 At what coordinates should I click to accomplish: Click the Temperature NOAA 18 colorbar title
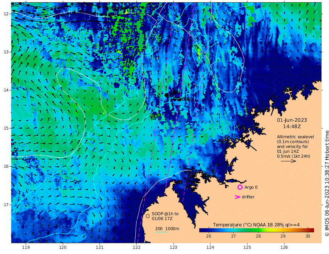coord(256,225)
